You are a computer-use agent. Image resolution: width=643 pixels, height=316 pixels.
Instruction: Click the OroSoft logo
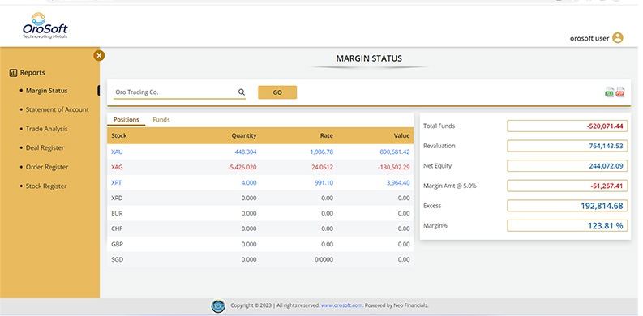pos(45,26)
